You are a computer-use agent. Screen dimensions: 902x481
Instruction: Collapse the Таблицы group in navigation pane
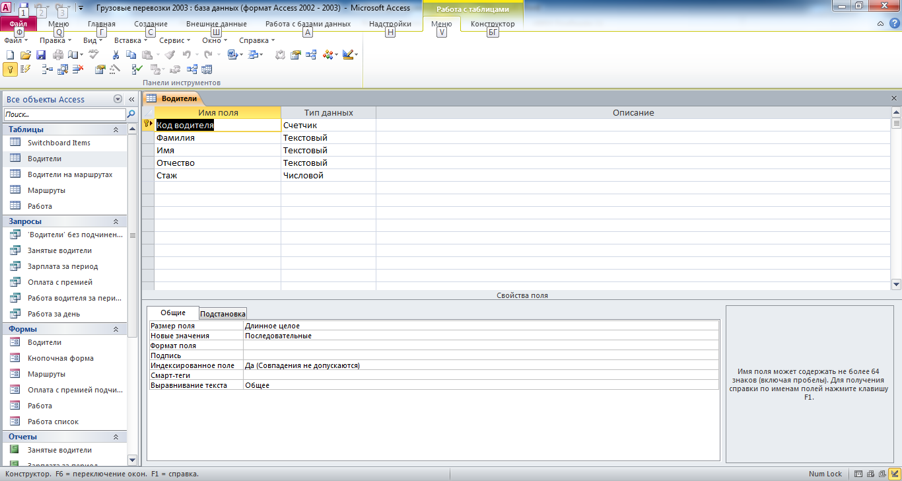point(116,130)
